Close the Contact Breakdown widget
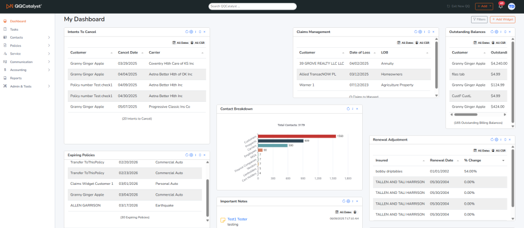 pyautogui.click(x=357, y=109)
